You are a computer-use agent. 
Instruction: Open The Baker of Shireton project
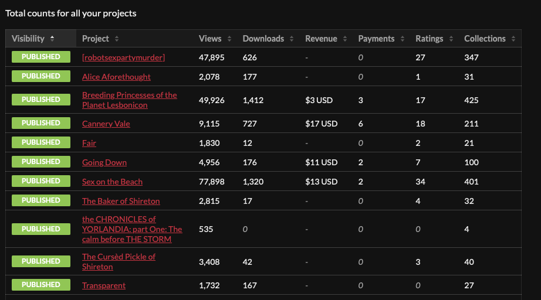tap(121, 201)
